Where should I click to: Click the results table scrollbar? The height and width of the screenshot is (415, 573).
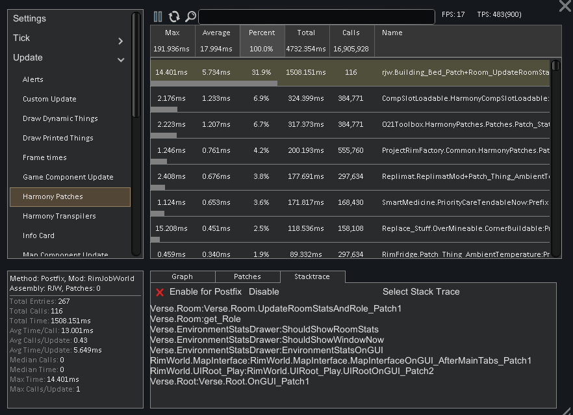[x=555, y=66]
